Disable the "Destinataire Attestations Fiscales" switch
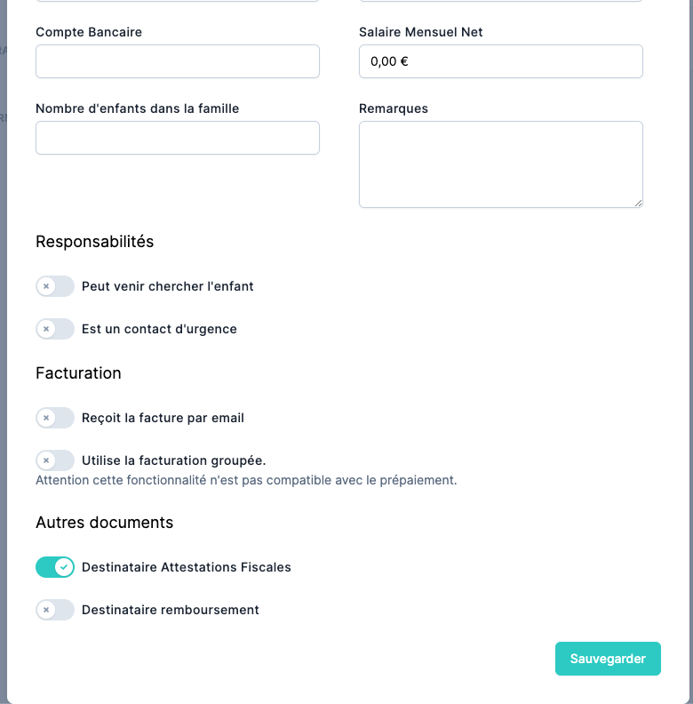The width and height of the screenshot is (693, 704). click(55, 567)
